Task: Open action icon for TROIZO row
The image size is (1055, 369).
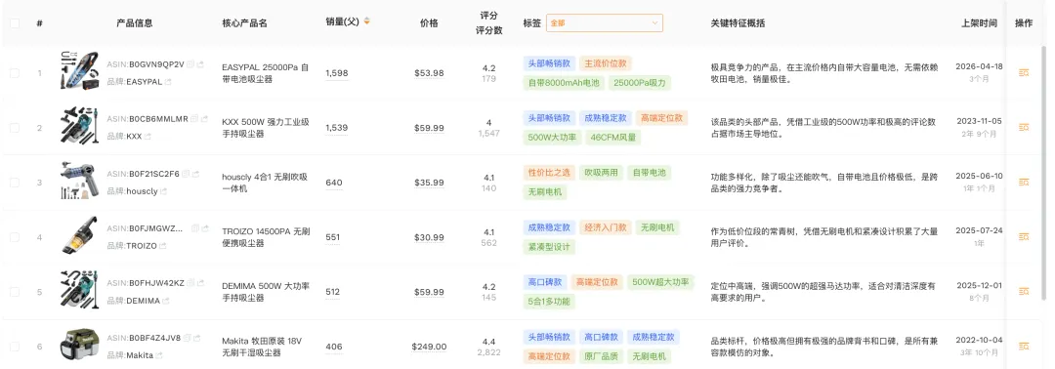Action: point(1024,236)
